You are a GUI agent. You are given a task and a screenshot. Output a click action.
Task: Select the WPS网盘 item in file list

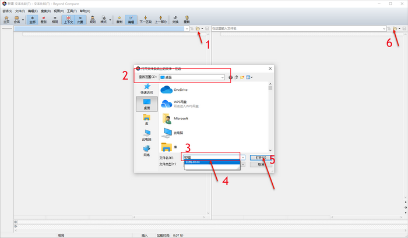(x=180, y=104)
